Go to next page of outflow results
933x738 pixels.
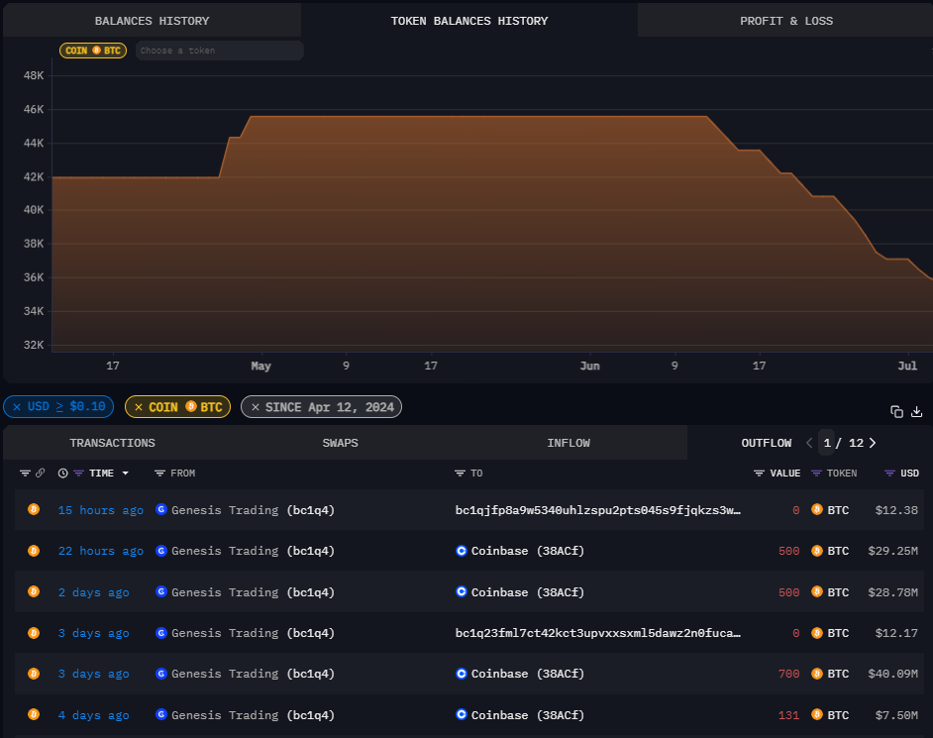(872, 443)
